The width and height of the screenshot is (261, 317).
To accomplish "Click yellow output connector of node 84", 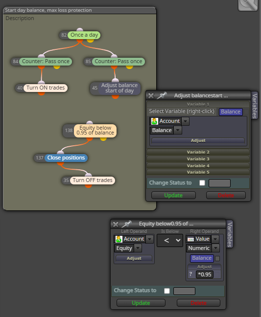I will tap(57, 67).
